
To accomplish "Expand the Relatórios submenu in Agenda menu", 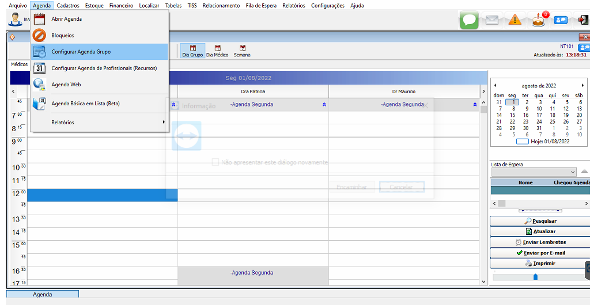I will [99, 123].
